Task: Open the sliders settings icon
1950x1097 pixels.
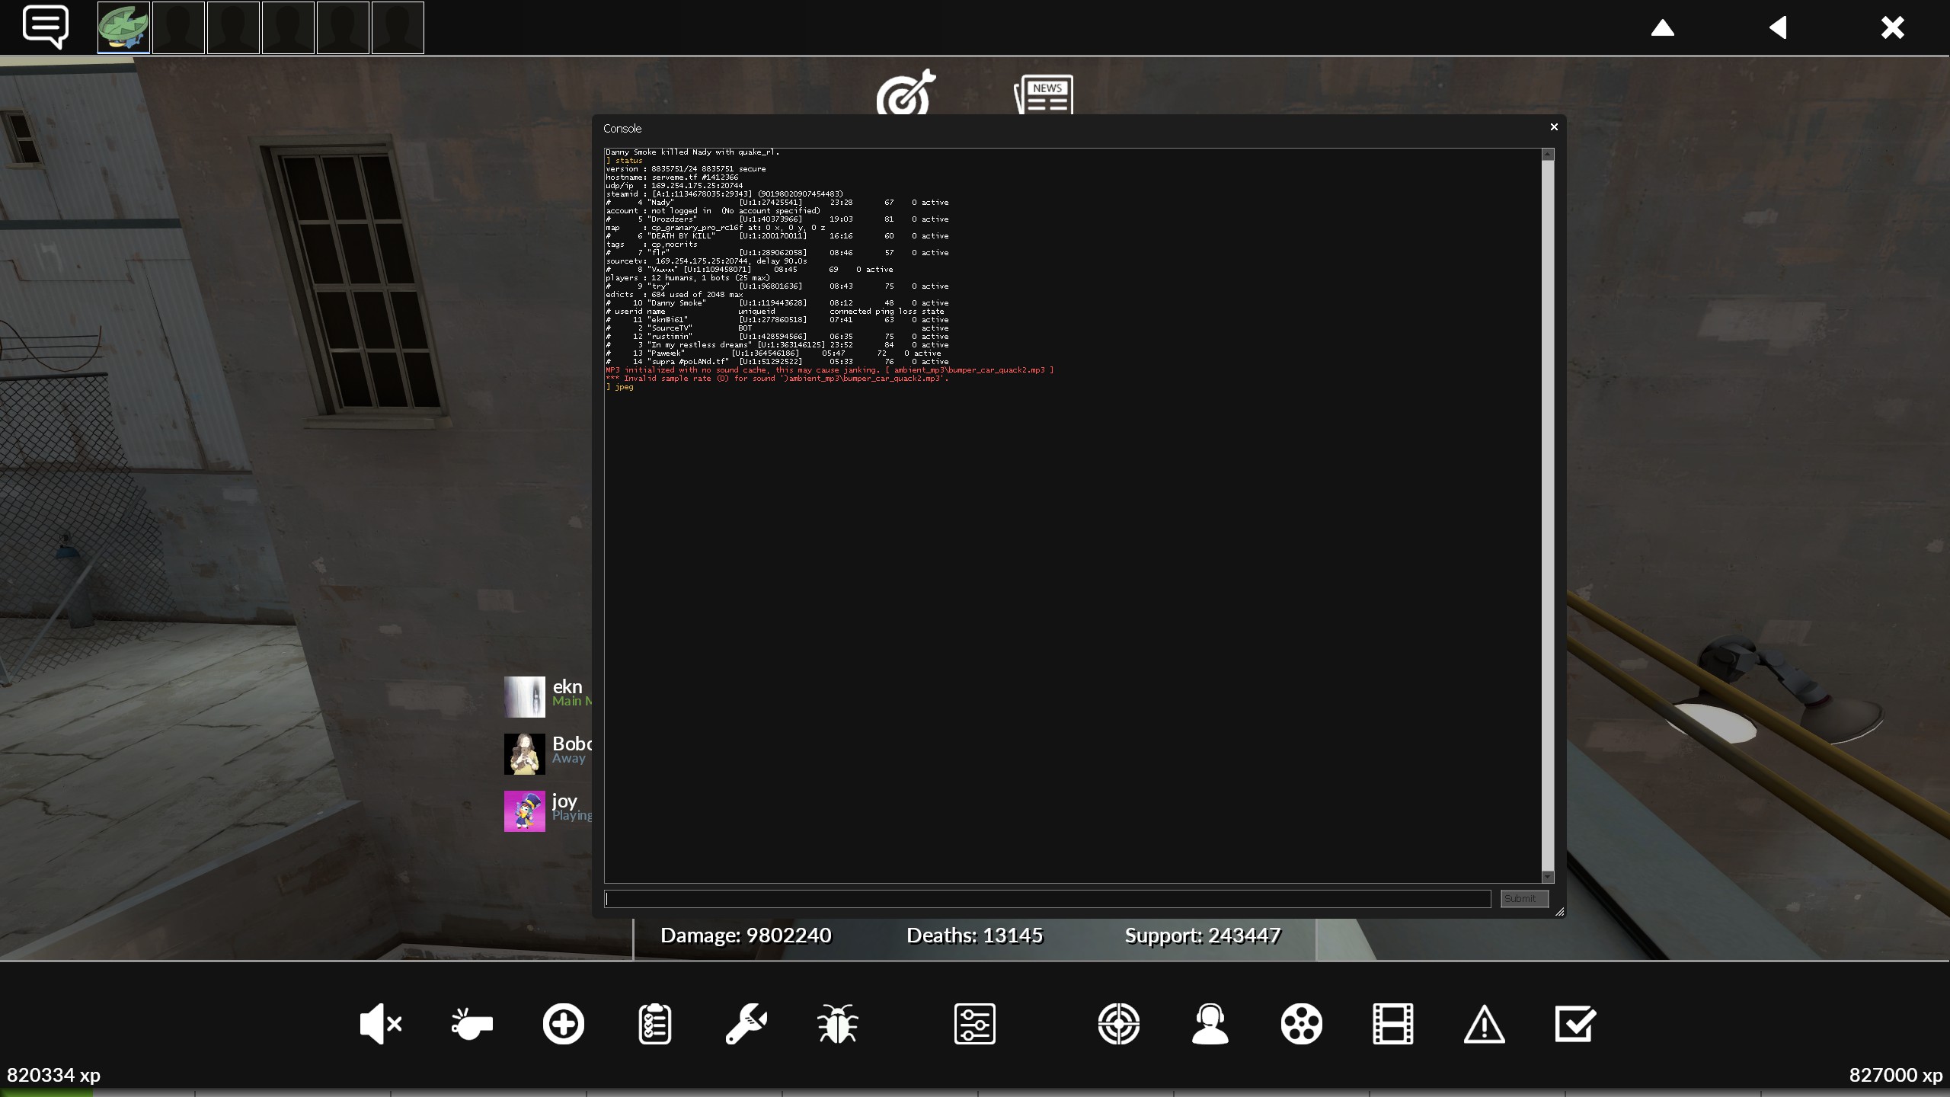Action: tap(974, 1024)
